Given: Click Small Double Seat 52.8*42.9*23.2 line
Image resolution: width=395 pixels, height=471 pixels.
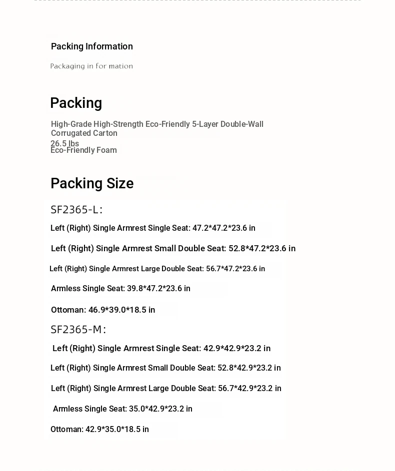Looking at the screenshot, I should pos(165,368).
